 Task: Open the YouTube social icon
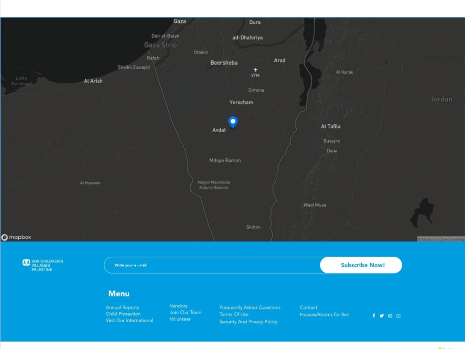pyautogui.click(x=399, y=316)
